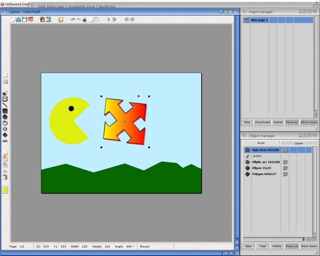Image resolution: width=320 pixels, height=256 pixels.
Task: Select the diamond Polygon tool
Action: click(x=5, y=135)
